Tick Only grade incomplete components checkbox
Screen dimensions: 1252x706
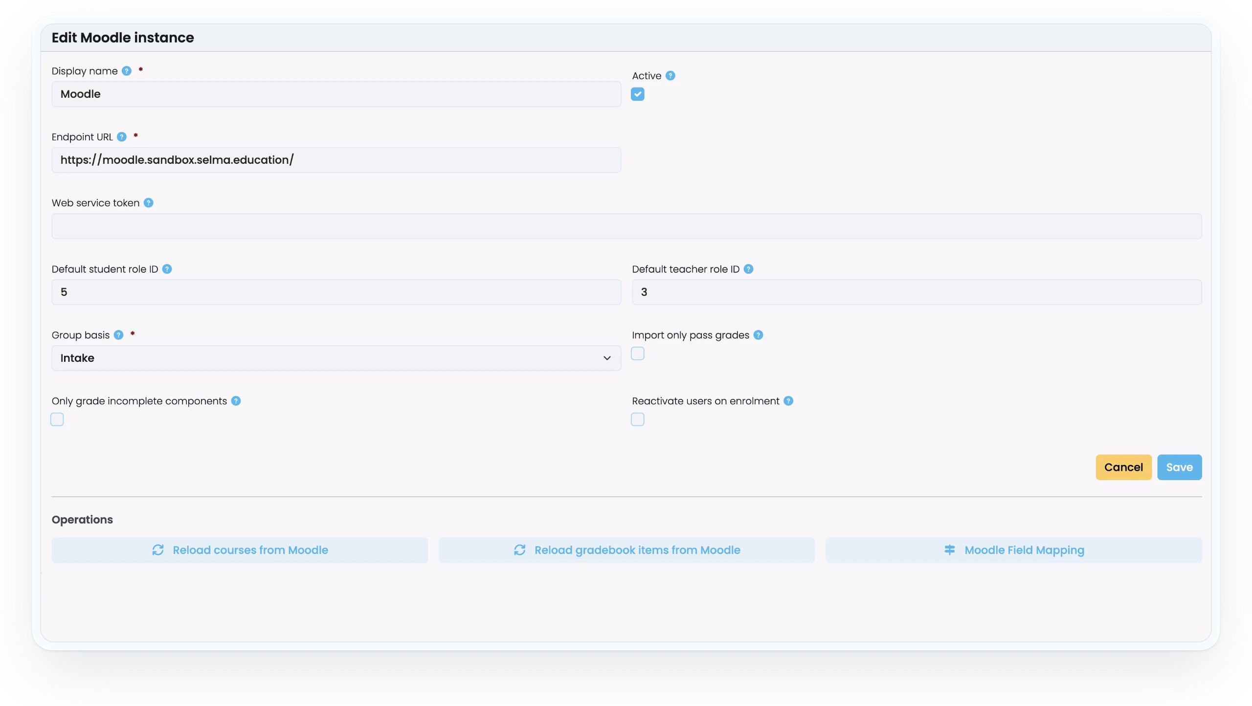pyautogui.click(x=57, y=419)
